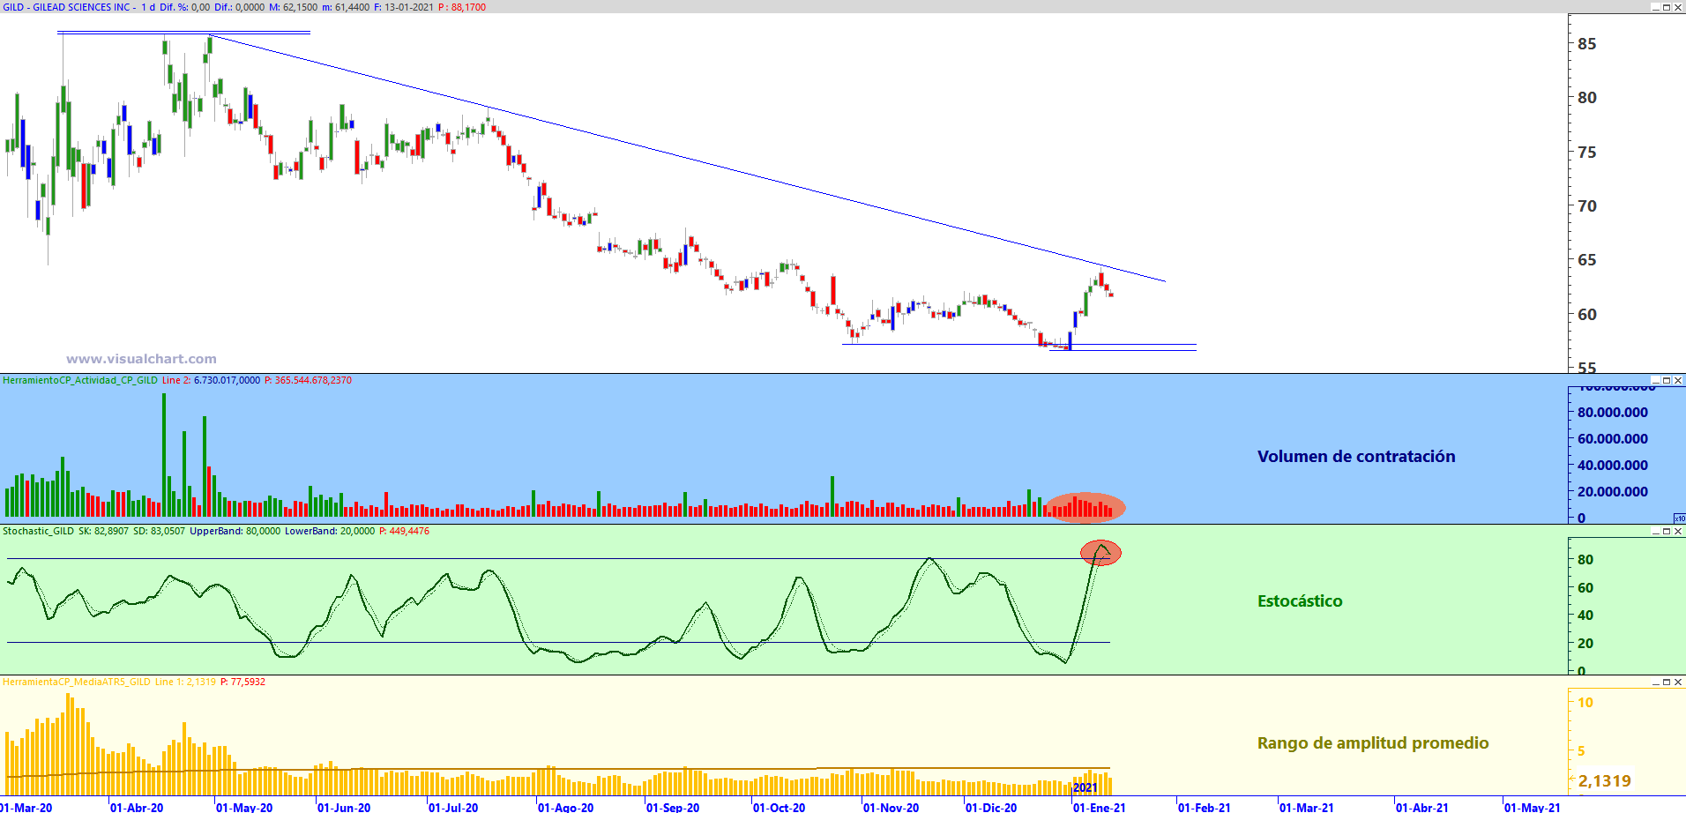This screenshot has width=1686, height=813.
Task: Click the '01-Ene-21' date label
Action: [1100, 807]
